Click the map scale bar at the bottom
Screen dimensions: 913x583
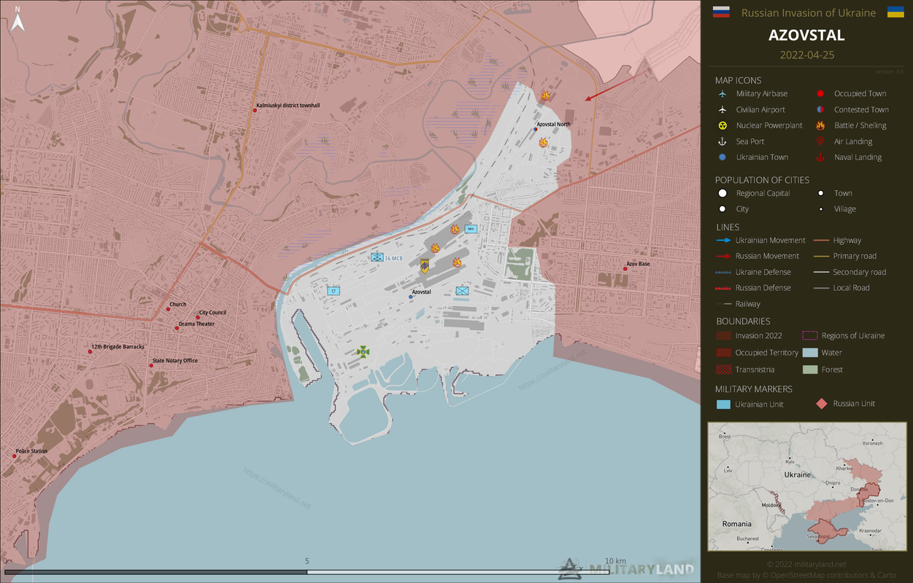[307, 572]
